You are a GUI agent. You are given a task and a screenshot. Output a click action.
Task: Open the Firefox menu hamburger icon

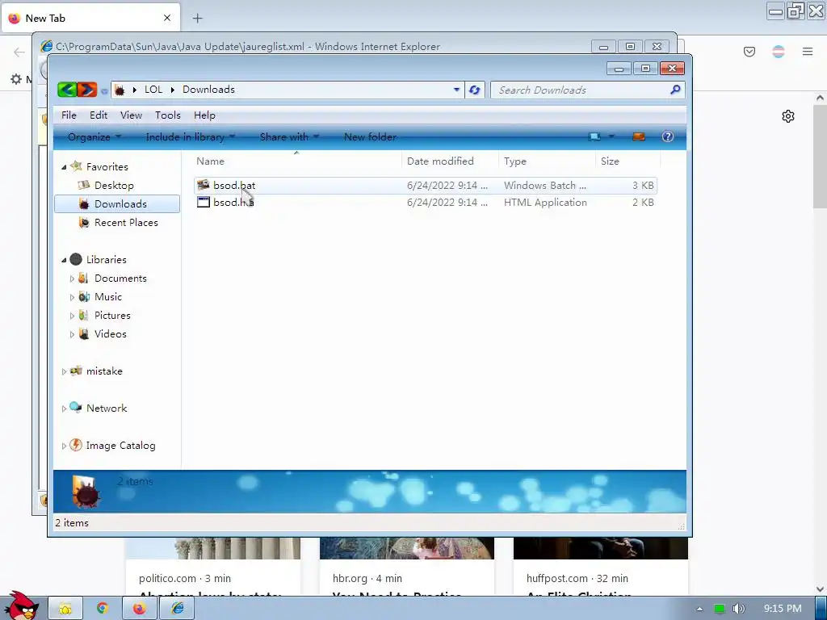click(807, 51)
